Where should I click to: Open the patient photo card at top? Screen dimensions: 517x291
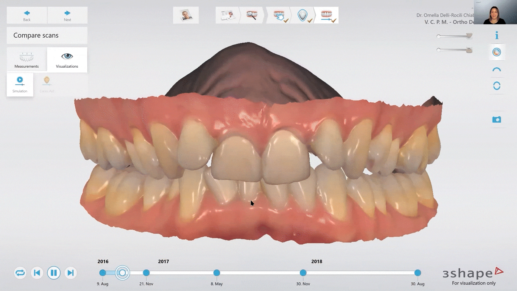pos(186,15)
